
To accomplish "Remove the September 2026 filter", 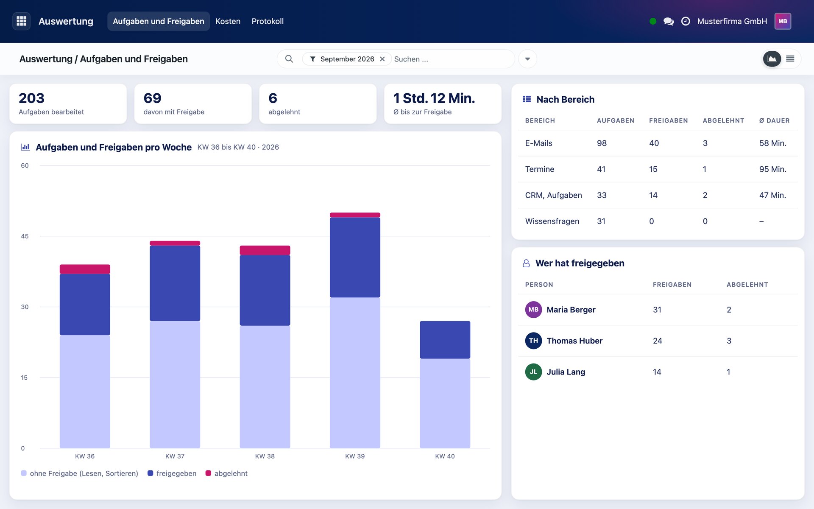I will pos(382,59).
